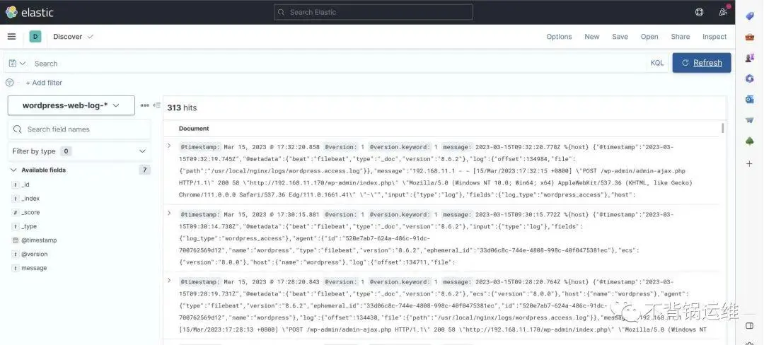Focus the Search field names box
764x345 pixels.
coord(79,129)
